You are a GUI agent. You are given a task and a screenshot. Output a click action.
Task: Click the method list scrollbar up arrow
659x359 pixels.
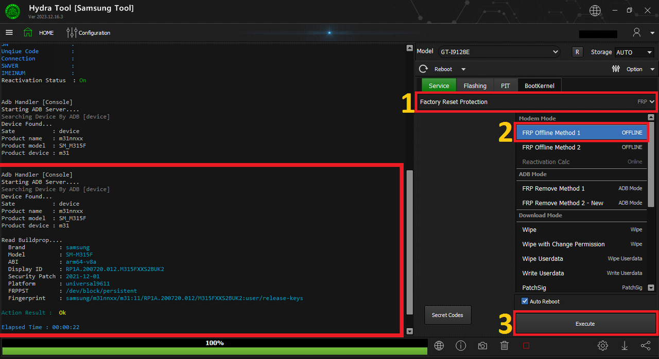point(651,118)
